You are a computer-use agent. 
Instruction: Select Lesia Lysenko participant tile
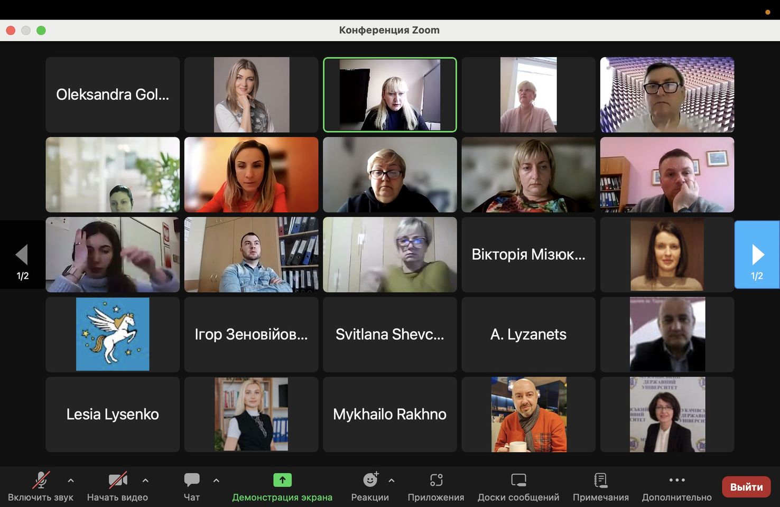tap(113, 415)
